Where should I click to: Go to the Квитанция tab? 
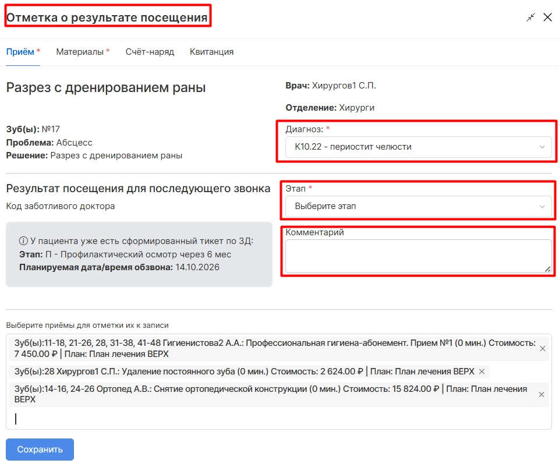(x=211, y=52)
